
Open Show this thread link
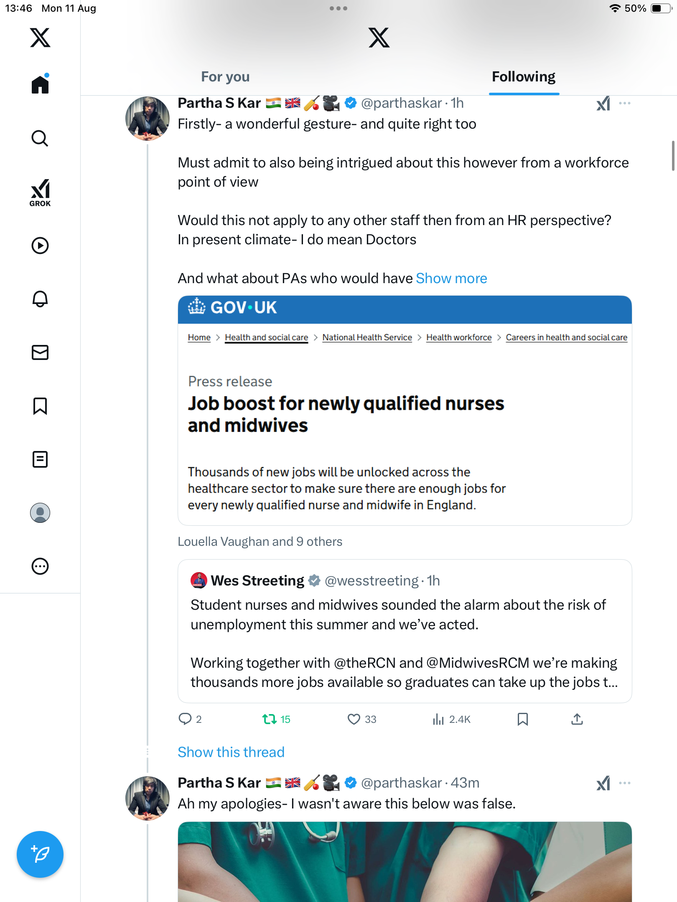click(x=231, y=752)
